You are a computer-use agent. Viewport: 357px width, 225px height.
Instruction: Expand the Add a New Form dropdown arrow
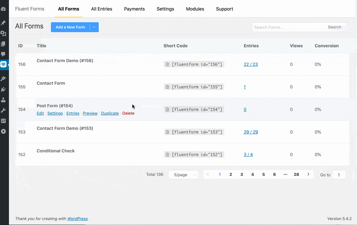(94, 27)
